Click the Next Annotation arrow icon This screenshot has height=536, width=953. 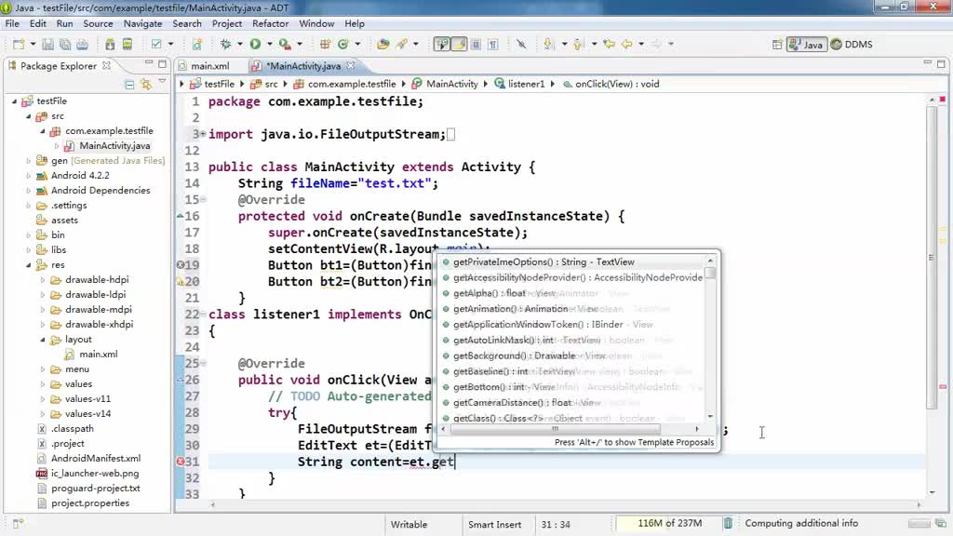(549, 45)
